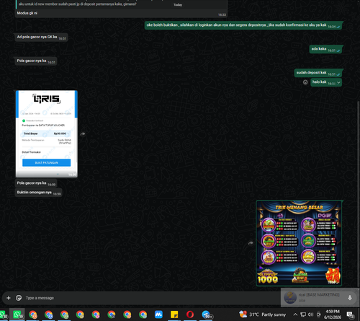Open network settings tray icon
The height and width of the screenshot is (321, 360).
pos(303,315)
